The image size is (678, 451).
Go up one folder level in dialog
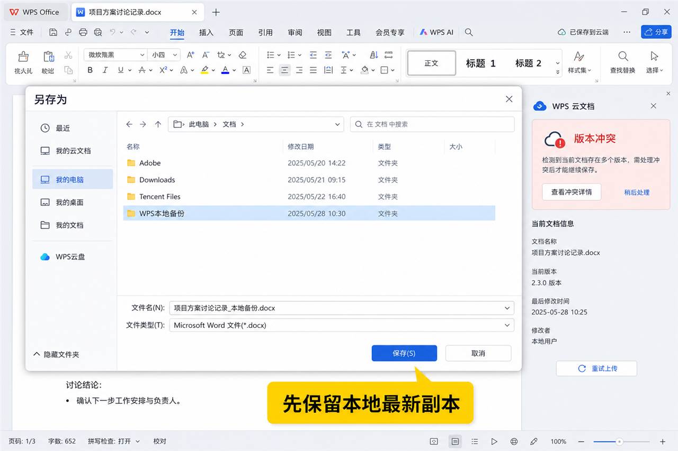tap(158, 124)
